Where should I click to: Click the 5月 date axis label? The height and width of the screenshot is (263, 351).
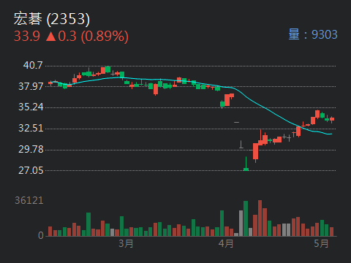point(321,243)
